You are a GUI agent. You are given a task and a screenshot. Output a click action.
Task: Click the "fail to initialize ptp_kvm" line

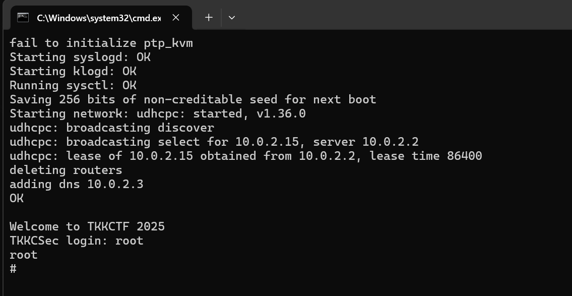(101, 43)
